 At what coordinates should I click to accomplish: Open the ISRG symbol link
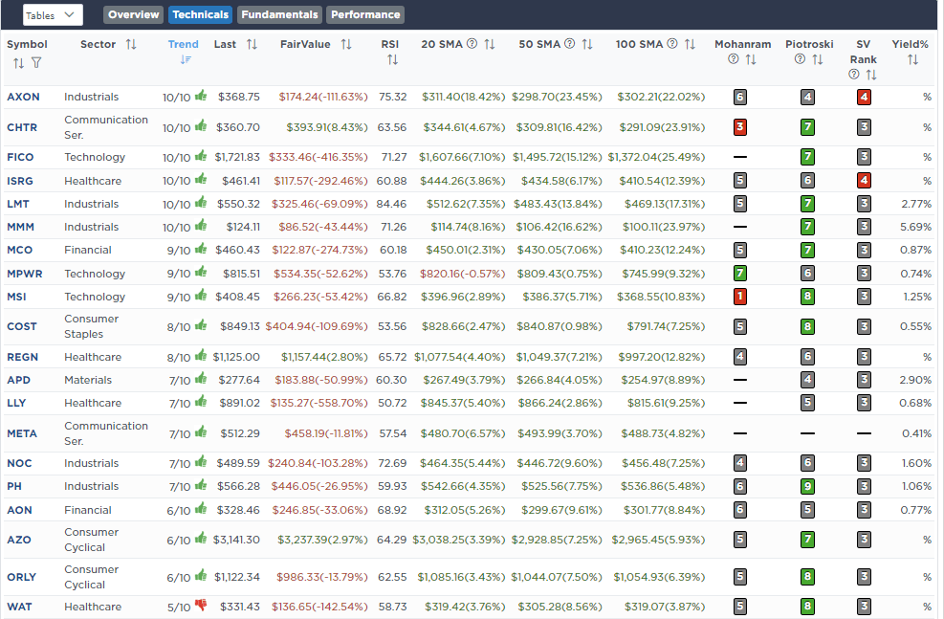(20, 181)
